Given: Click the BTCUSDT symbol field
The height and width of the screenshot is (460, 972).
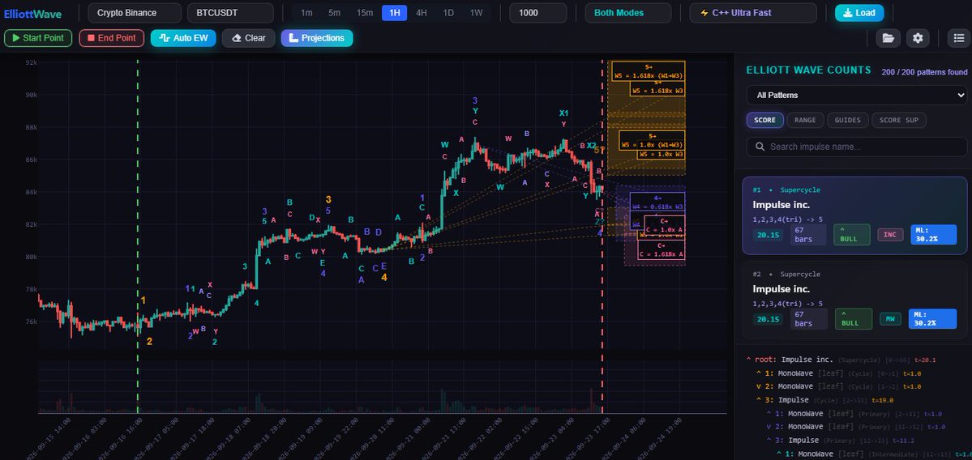Looking at the screenshot, I should tap(230, 13).
